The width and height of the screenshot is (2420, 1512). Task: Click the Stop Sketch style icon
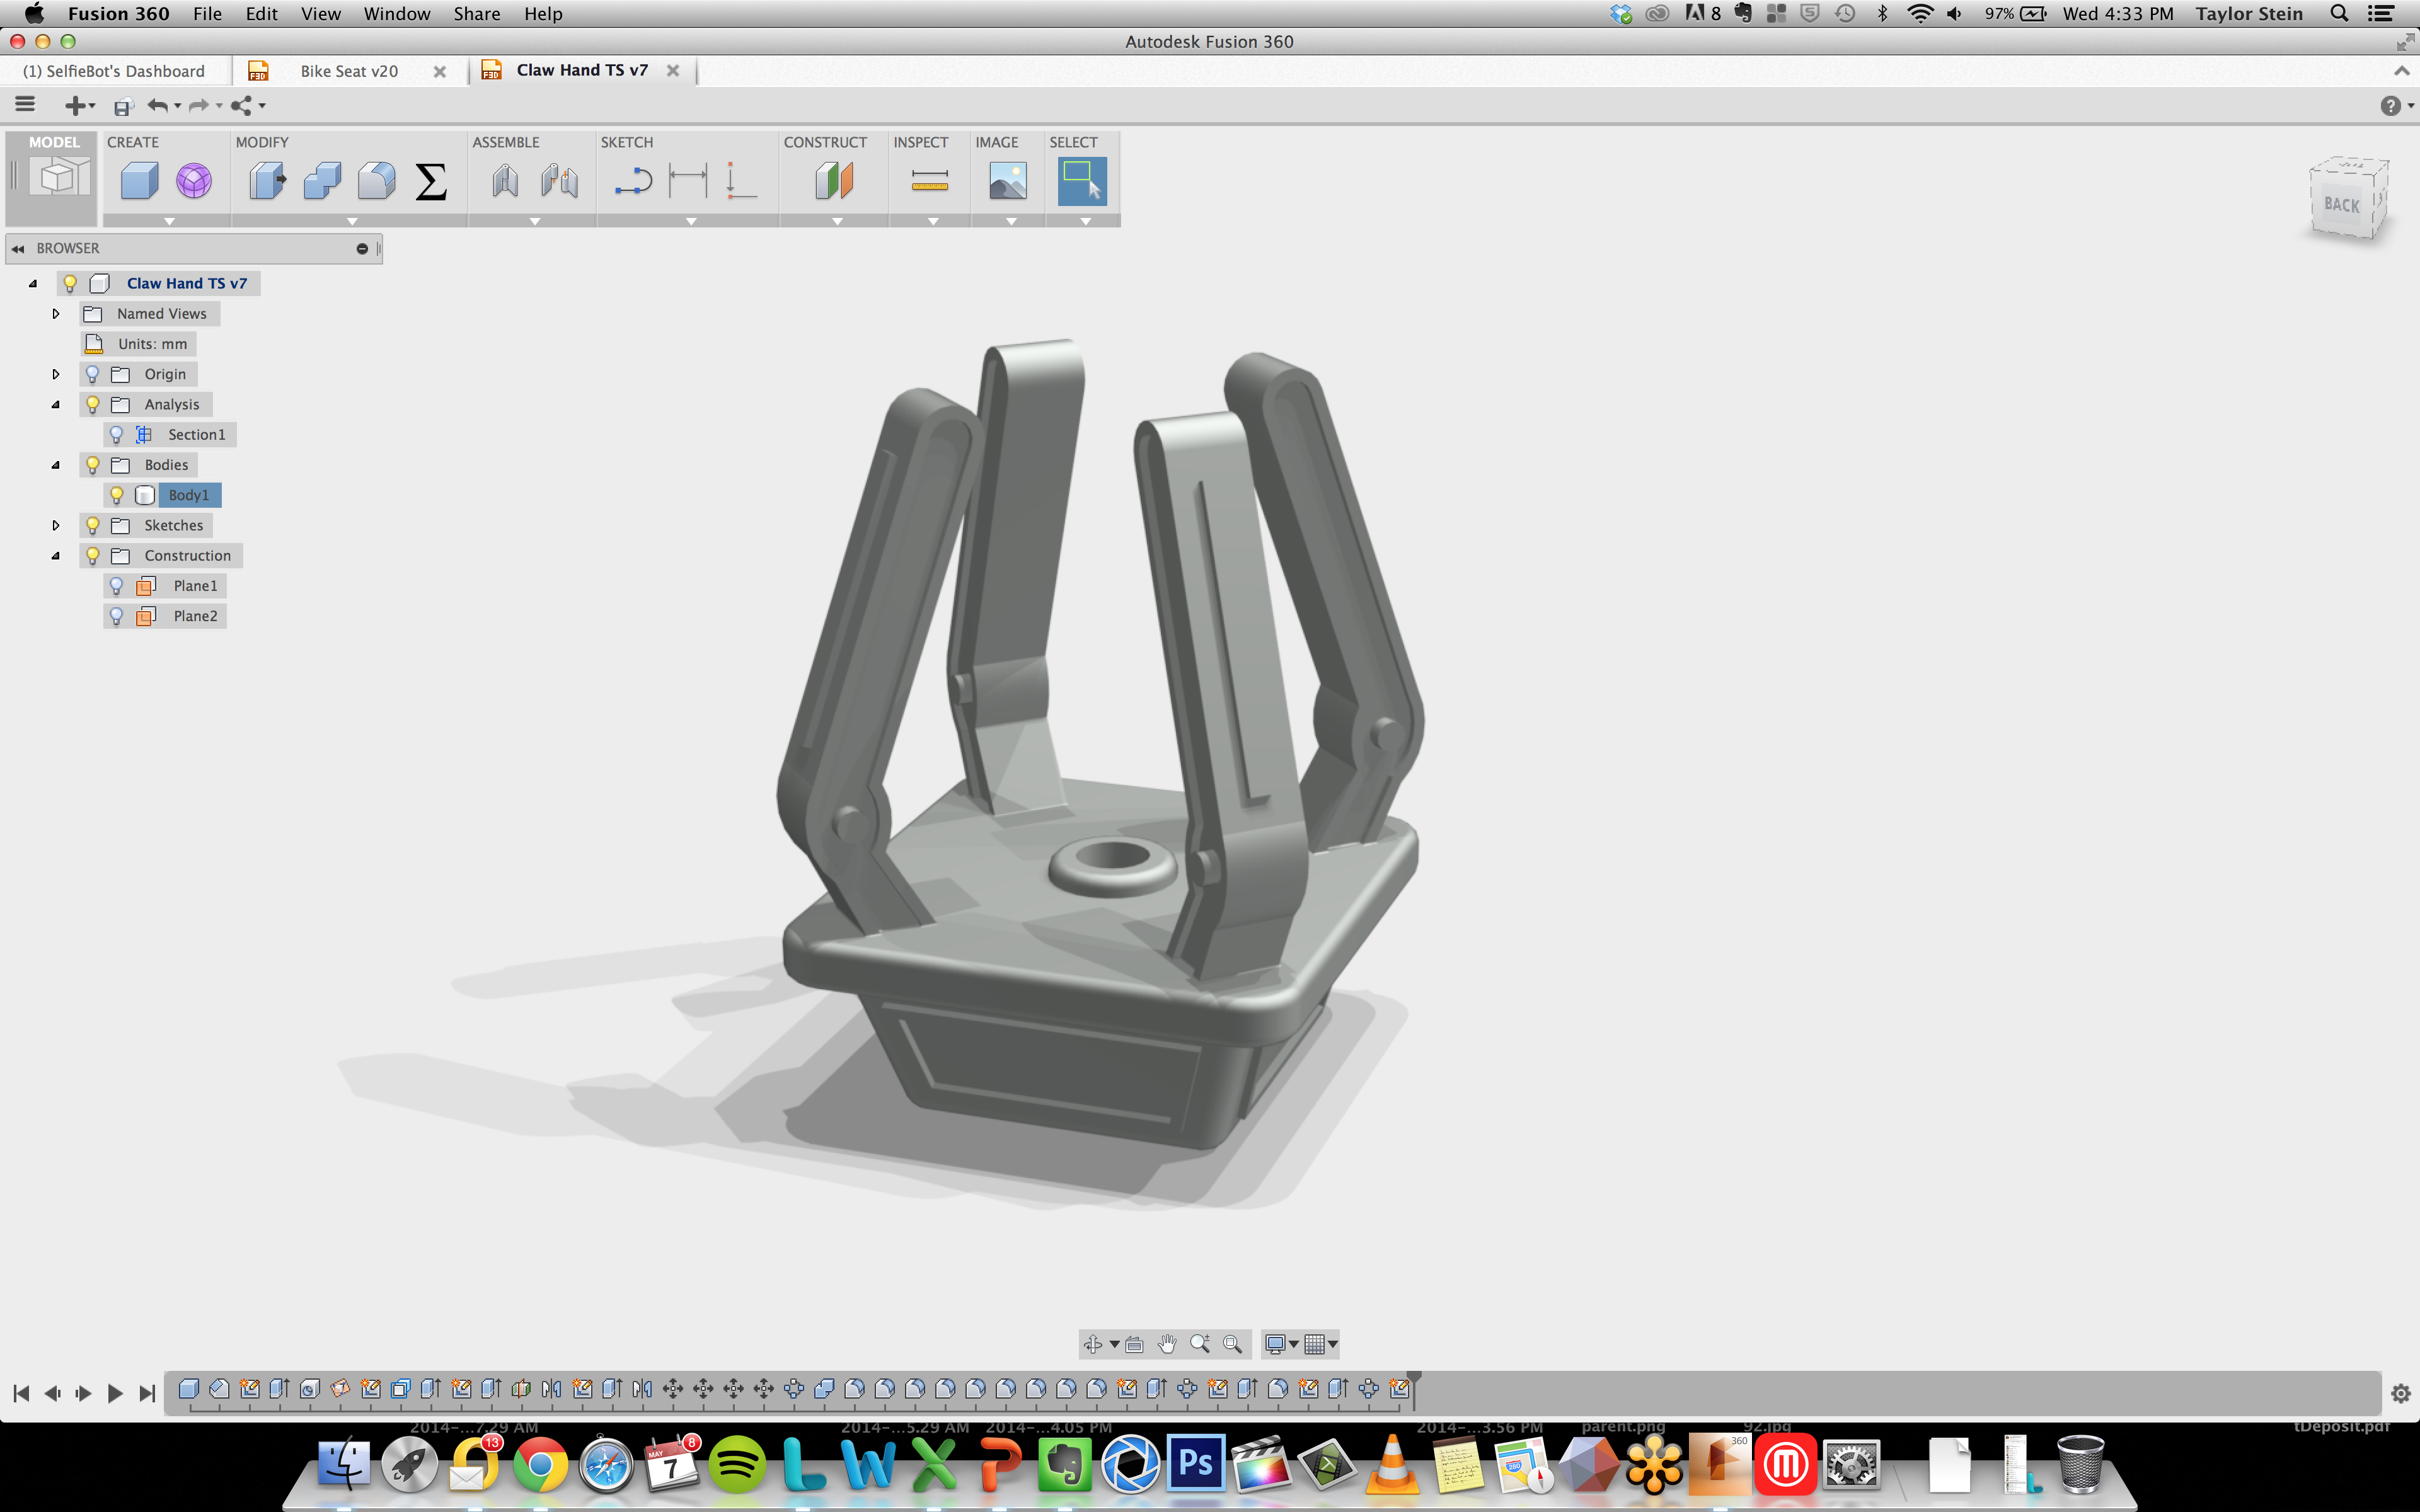741,181
